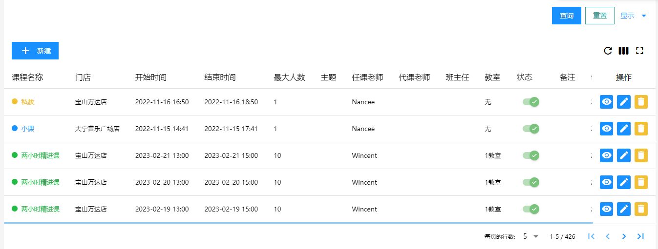Edit the 2023-02-19 两小时精进课 row

point(624,209)
